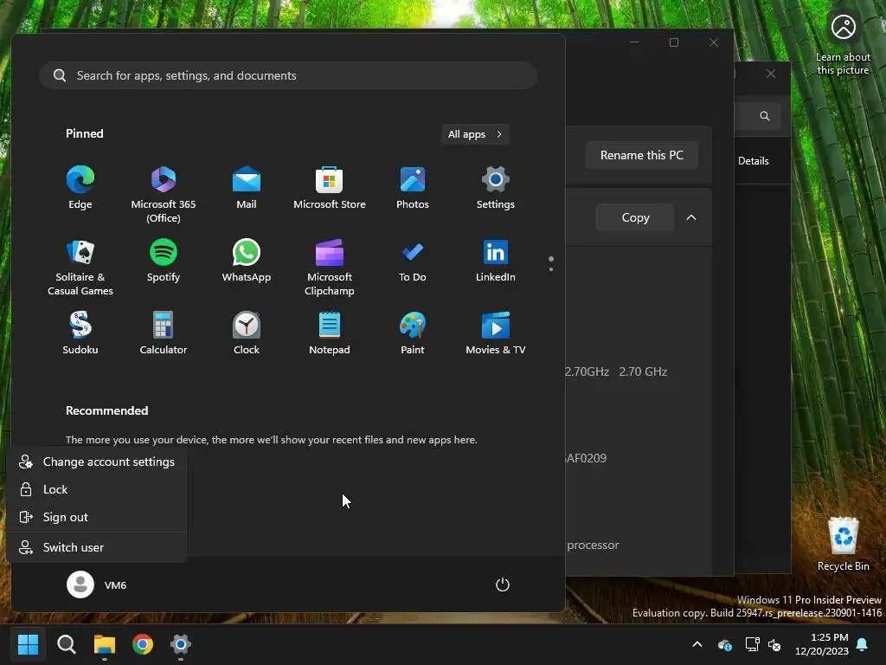Click the Start menu search box
This screenshot has width=886, height=665.
click(288, 75)
